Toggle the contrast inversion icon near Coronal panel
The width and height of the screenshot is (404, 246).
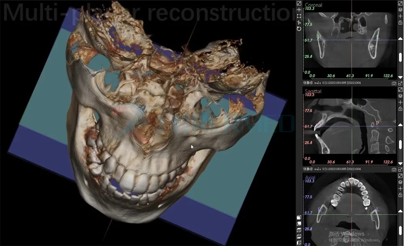click(400, 9)
